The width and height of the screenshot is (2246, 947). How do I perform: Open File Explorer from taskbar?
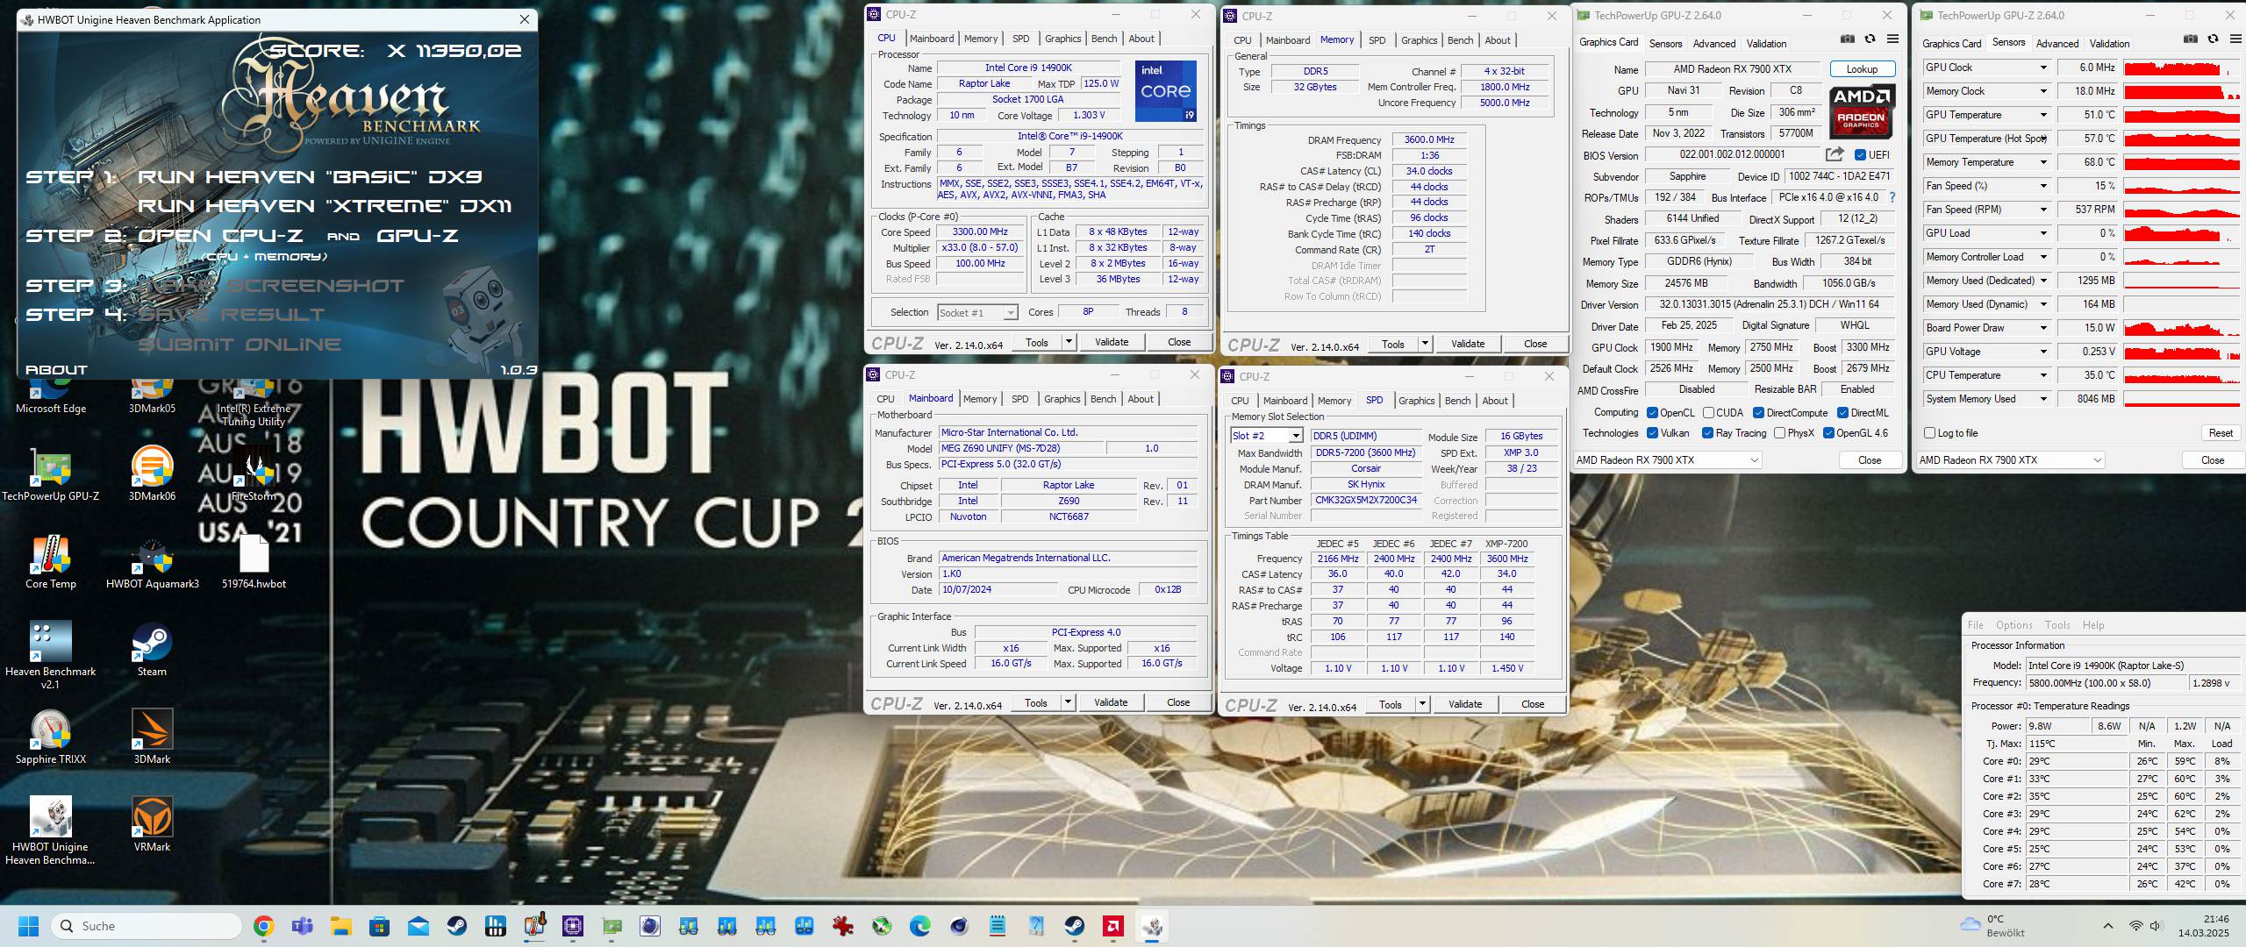click(340, 926)
